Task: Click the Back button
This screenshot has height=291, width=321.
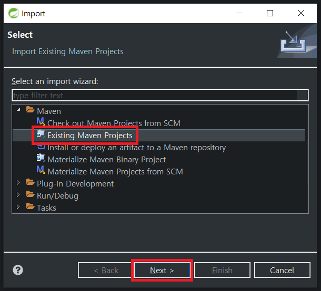Action: (106, 270)
